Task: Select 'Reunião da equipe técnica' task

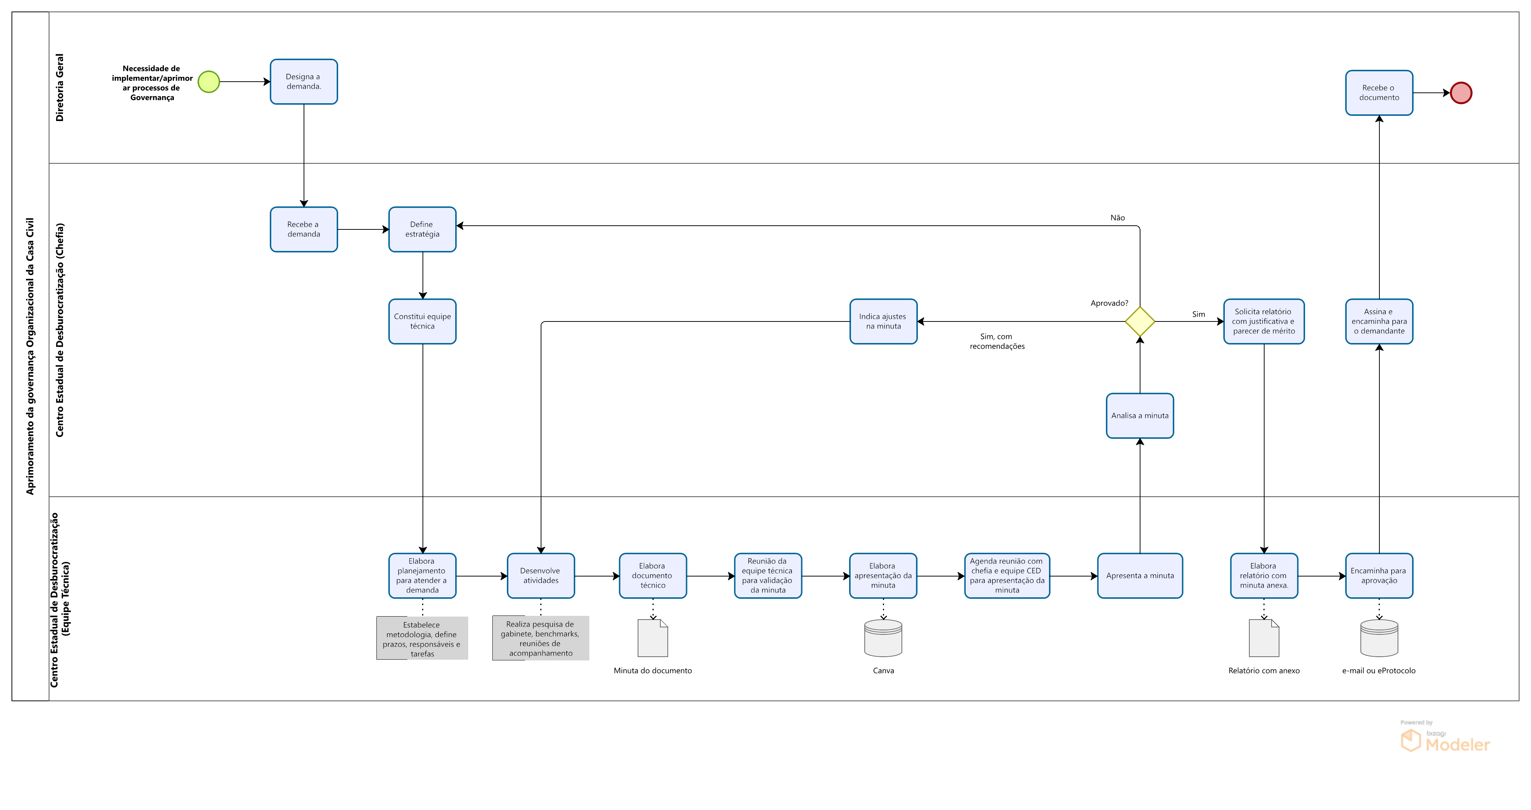Action: (768, 575)
